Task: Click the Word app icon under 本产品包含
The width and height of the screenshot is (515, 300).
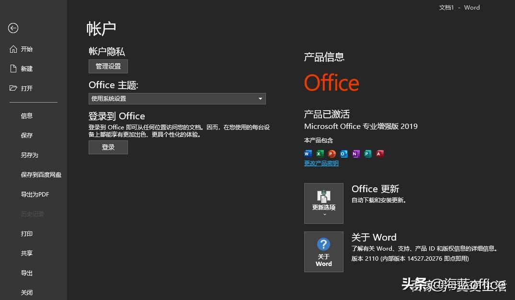Action: (308, 153)
